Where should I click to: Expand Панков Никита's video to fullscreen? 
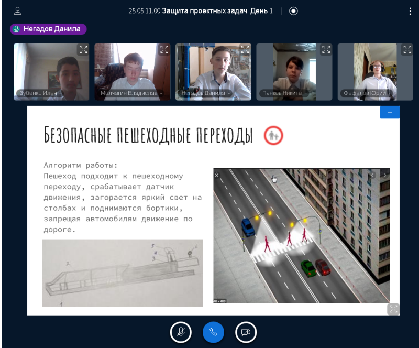pyautogui.click(x=326, y=50)
